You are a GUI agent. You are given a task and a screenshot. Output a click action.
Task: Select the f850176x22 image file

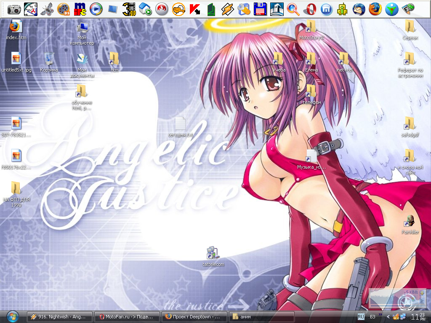pos(16,160)
